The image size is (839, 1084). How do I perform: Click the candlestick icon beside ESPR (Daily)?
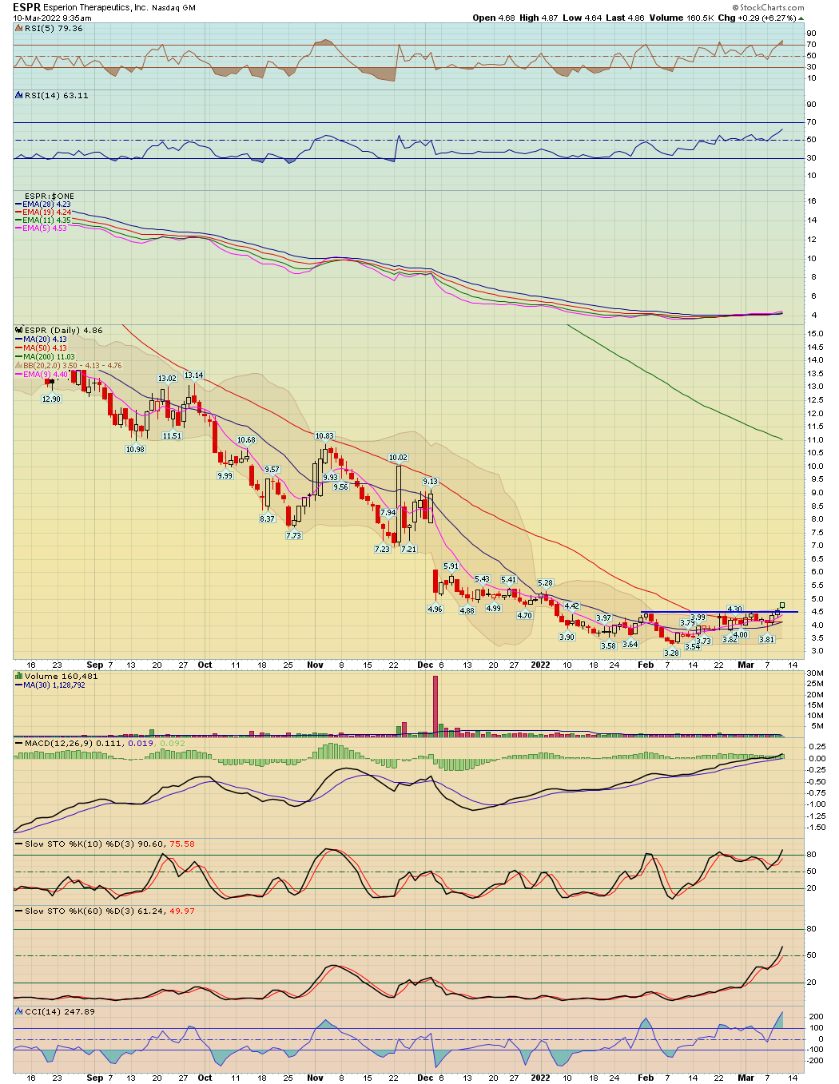[x=19, y=330]
